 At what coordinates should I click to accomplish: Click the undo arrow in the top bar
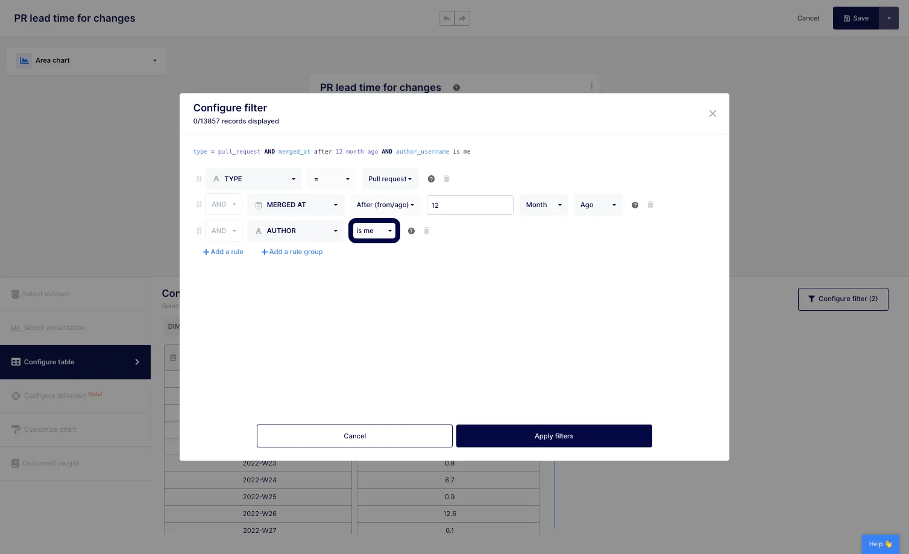click(x=447, y=18)
